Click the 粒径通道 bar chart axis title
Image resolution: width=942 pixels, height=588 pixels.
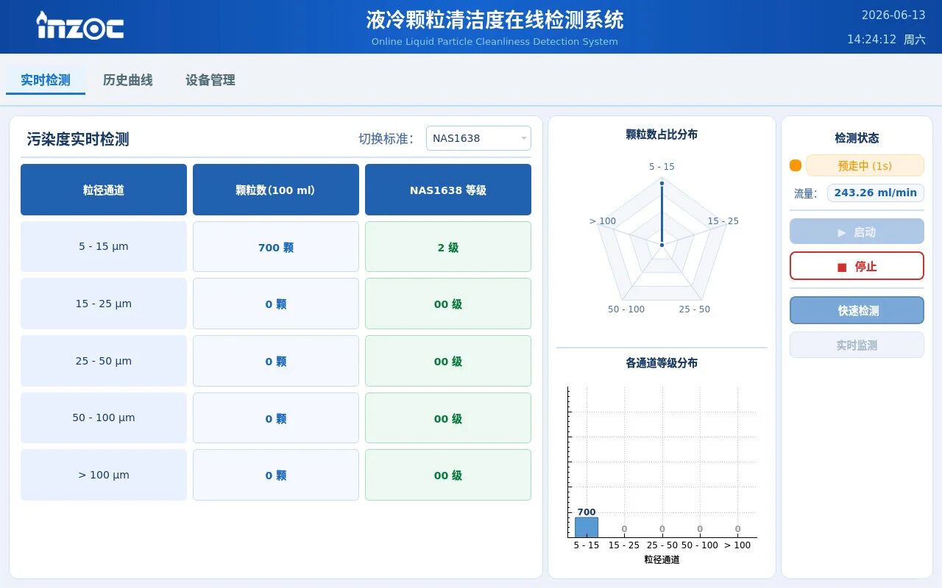click(x=662, y=559)
